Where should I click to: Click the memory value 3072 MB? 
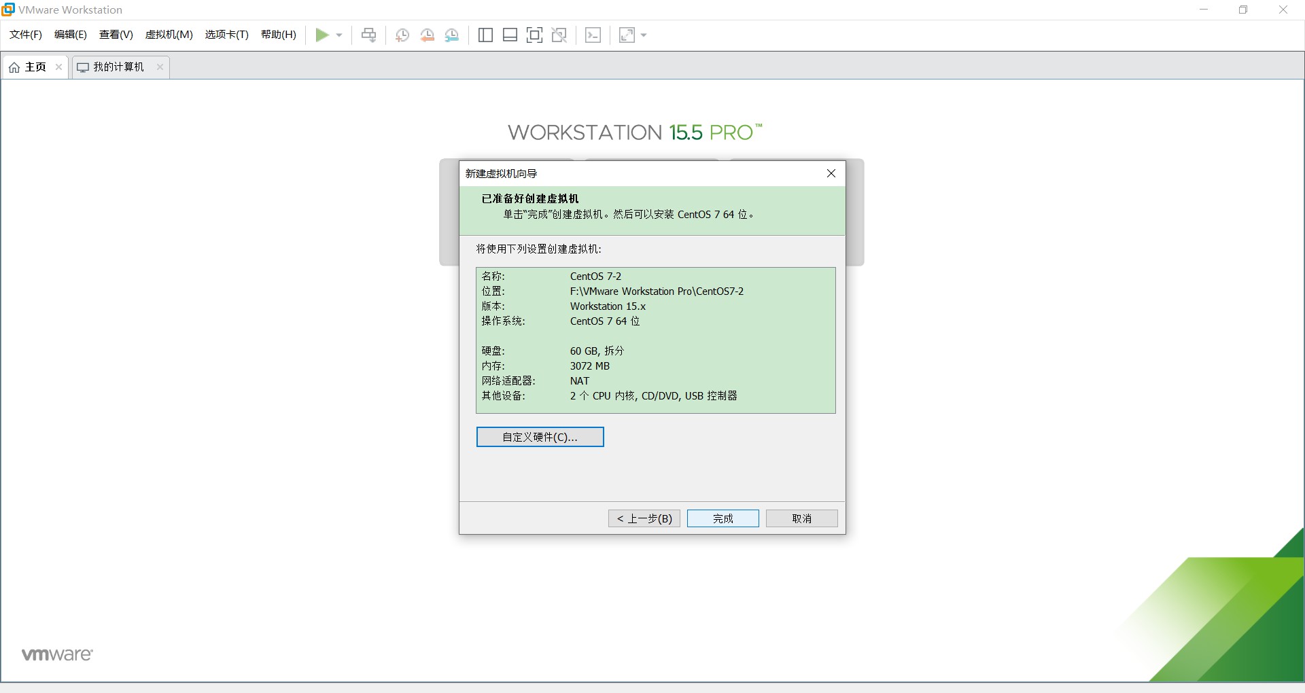(x=590, y=366)
